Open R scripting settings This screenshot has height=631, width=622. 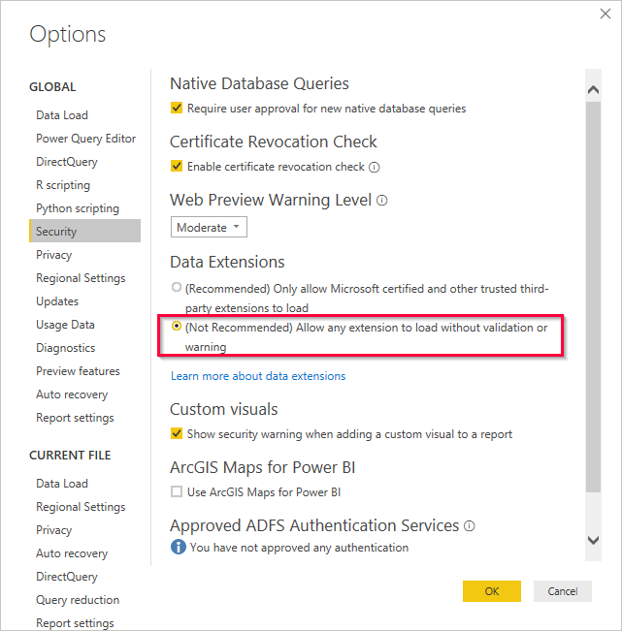click(x=63, y=185)
